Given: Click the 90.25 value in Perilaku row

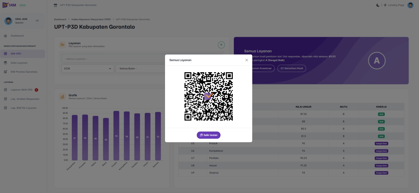Looking at the screenshot, I should (304, 158).
